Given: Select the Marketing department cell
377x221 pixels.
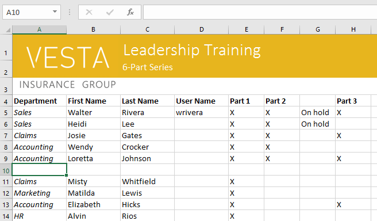Looking at the screenshot, I should [x=40, y=193].
